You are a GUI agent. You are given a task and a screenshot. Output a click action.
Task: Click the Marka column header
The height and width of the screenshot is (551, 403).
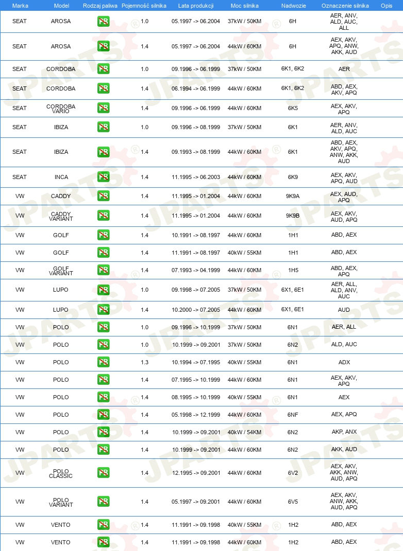[x=20, y=6]
